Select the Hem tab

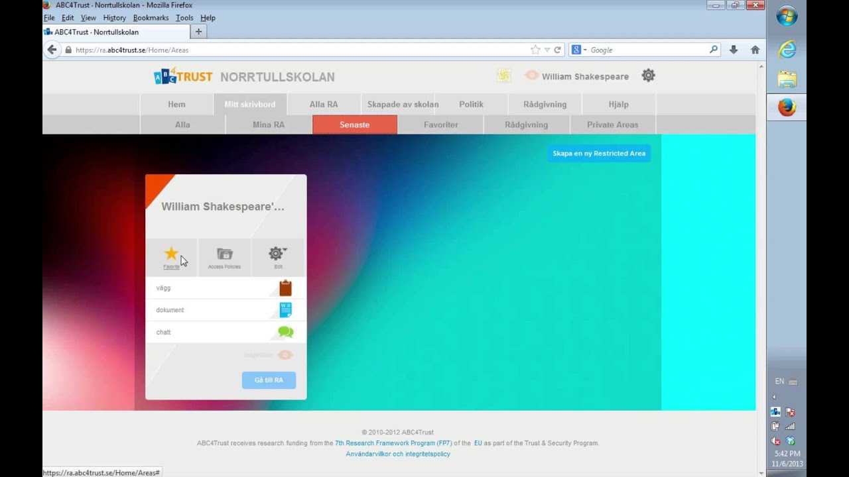point(176,104)
